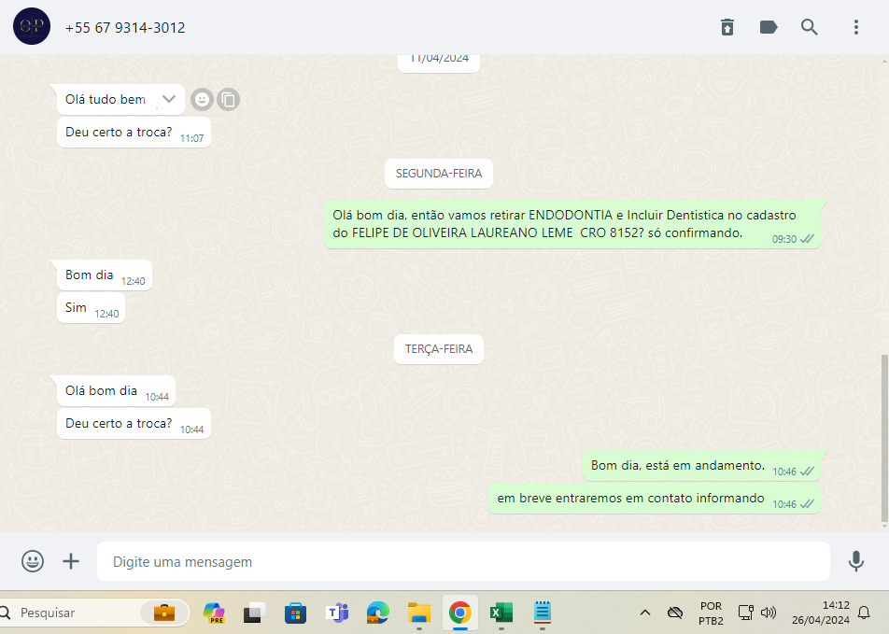889x634 pixels.
Task: Open Task View on the taskbar
Action: 255,613
